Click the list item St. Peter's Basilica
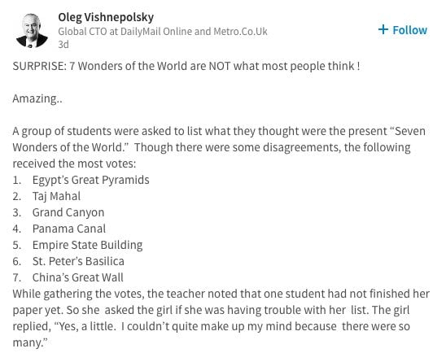446x353 pixels. point(78,261)
